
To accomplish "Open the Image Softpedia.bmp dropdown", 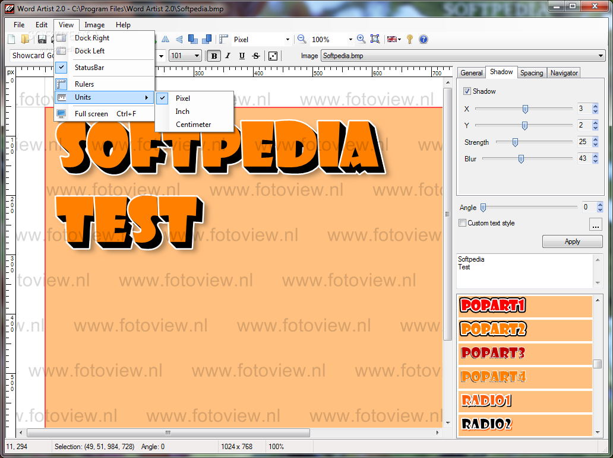I will pos(601,56).
